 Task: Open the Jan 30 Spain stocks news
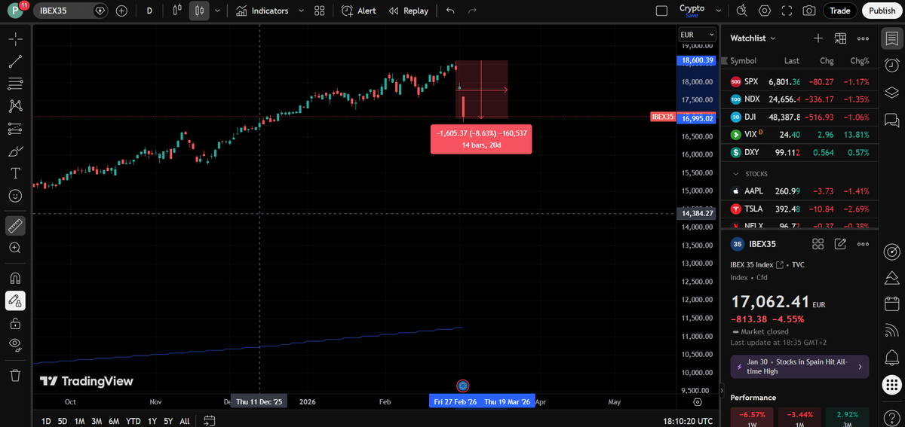799,367
